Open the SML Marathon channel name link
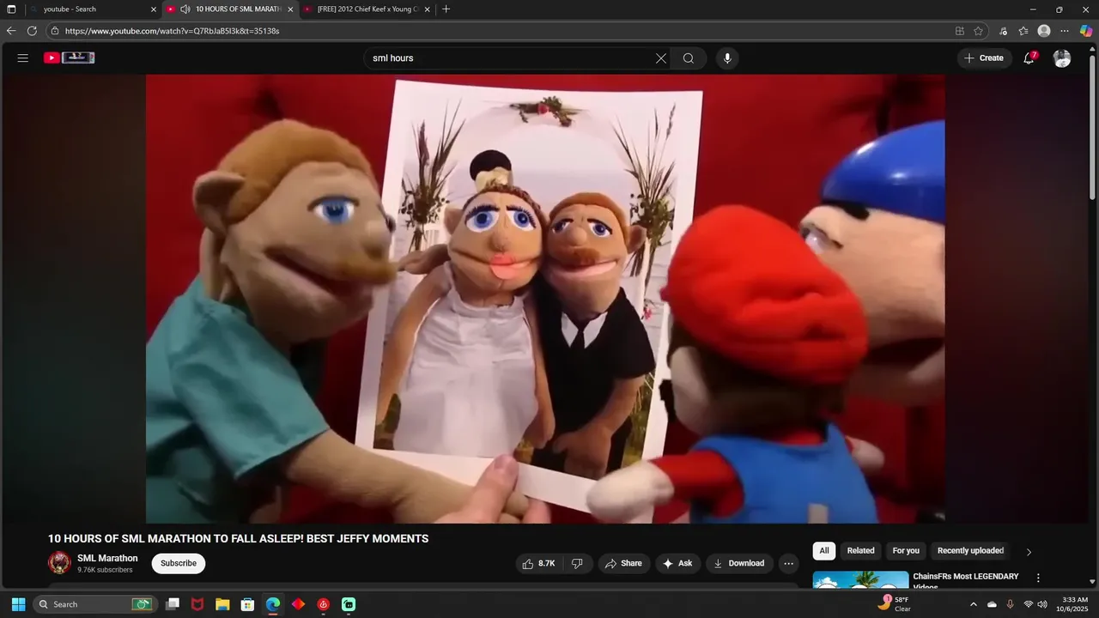1099x618 pixels. click(107, 558)
